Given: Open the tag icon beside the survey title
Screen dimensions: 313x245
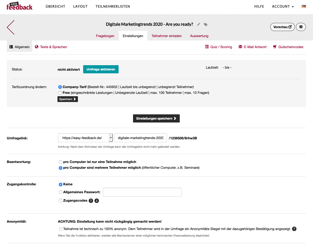Looking at the screenshot, I should point(206,24).
